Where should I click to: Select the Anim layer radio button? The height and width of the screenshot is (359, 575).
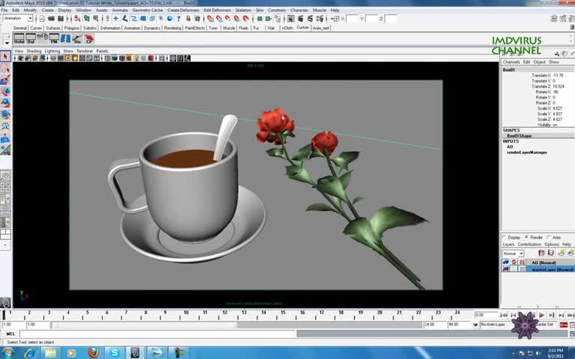pyautogui.click(x=550, y=237)
